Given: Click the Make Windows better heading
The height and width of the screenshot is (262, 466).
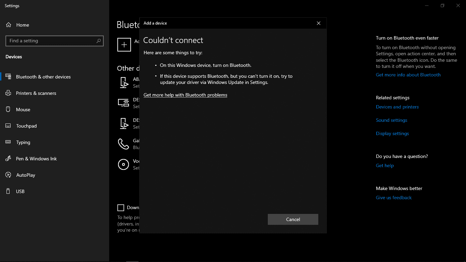Looking at the screenshot, I should pyautogui.click(x=399, y=188).
